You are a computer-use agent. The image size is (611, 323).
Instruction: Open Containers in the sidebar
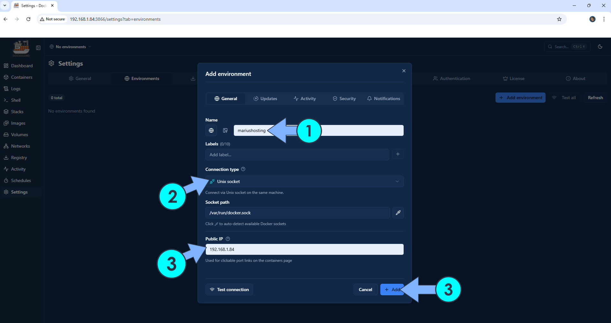tap(21, 77)
